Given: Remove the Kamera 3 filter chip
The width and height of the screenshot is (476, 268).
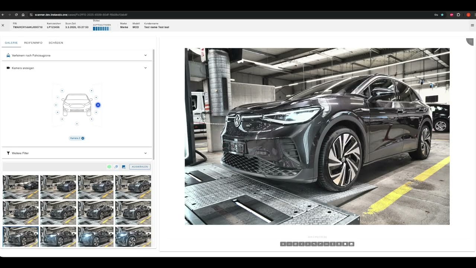Looking at the screenshot, I should point(83,138).
